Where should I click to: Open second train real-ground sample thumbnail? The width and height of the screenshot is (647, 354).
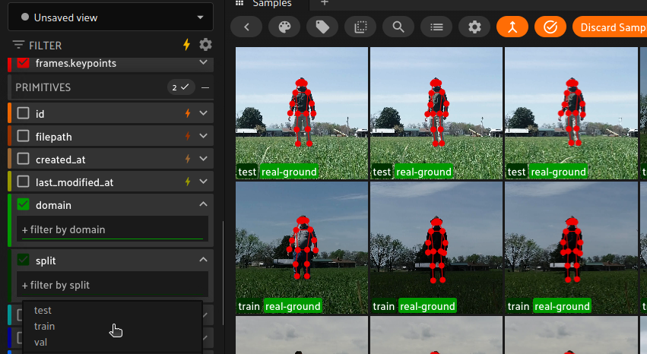[x=436, y=248]
